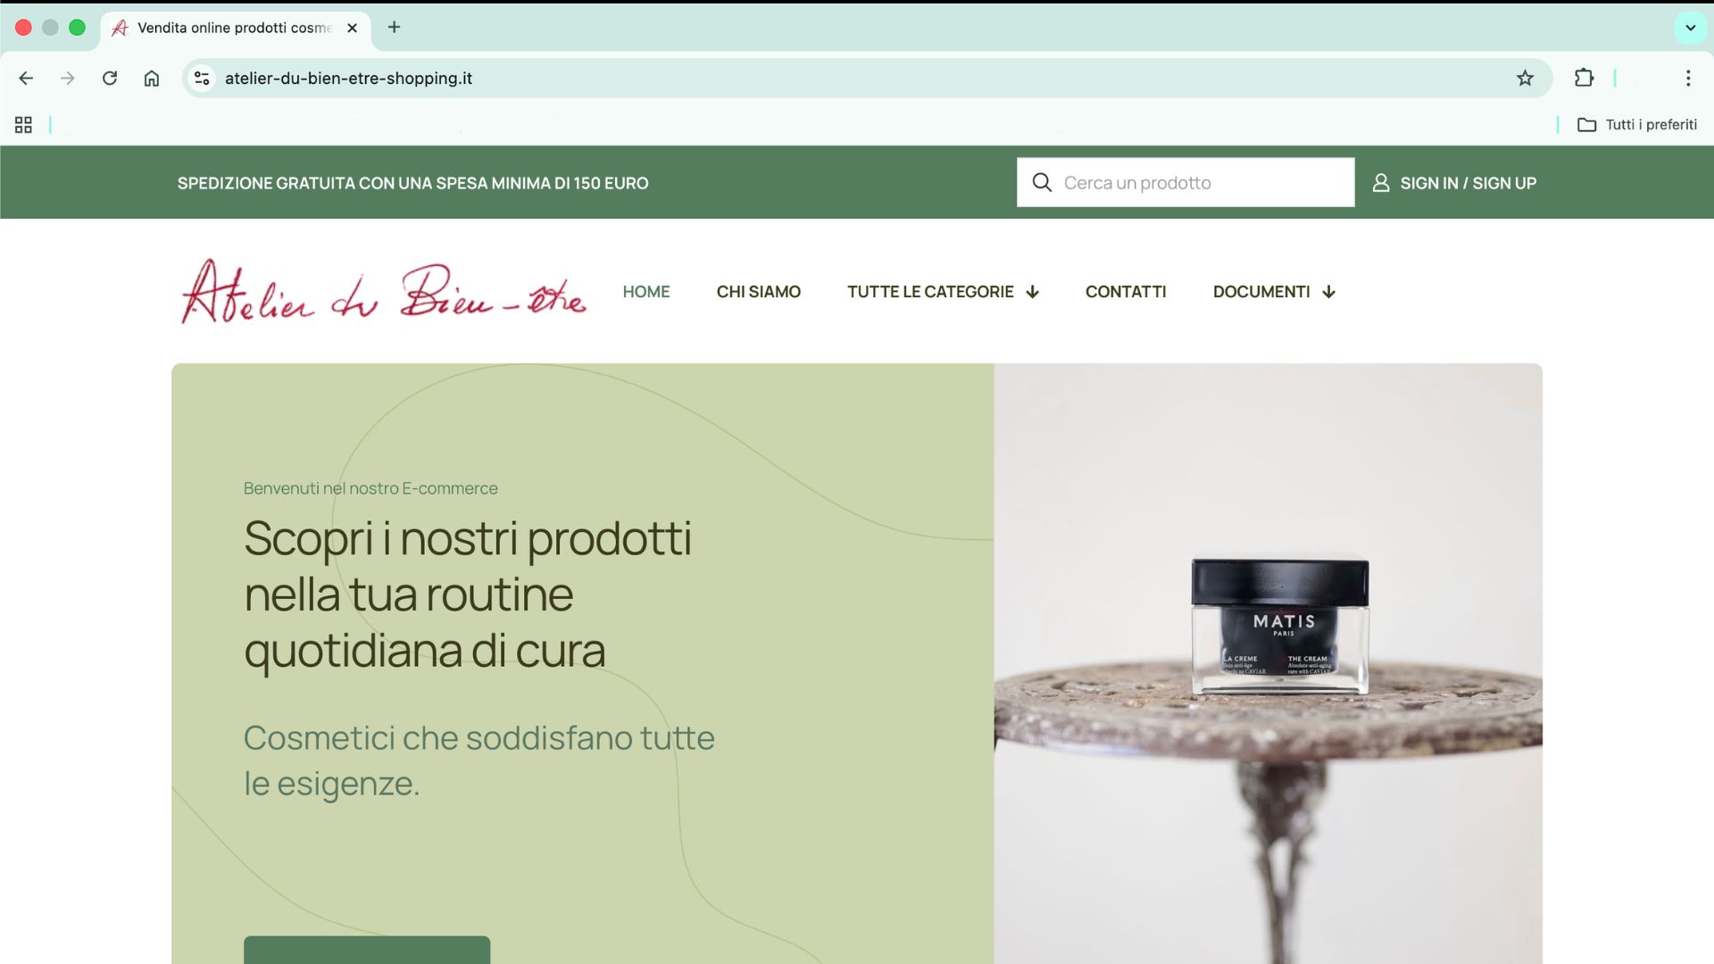Screen dimensions: 1714x964
Task: Open the Chrome three-dot menu
Action: point(1688,79)
